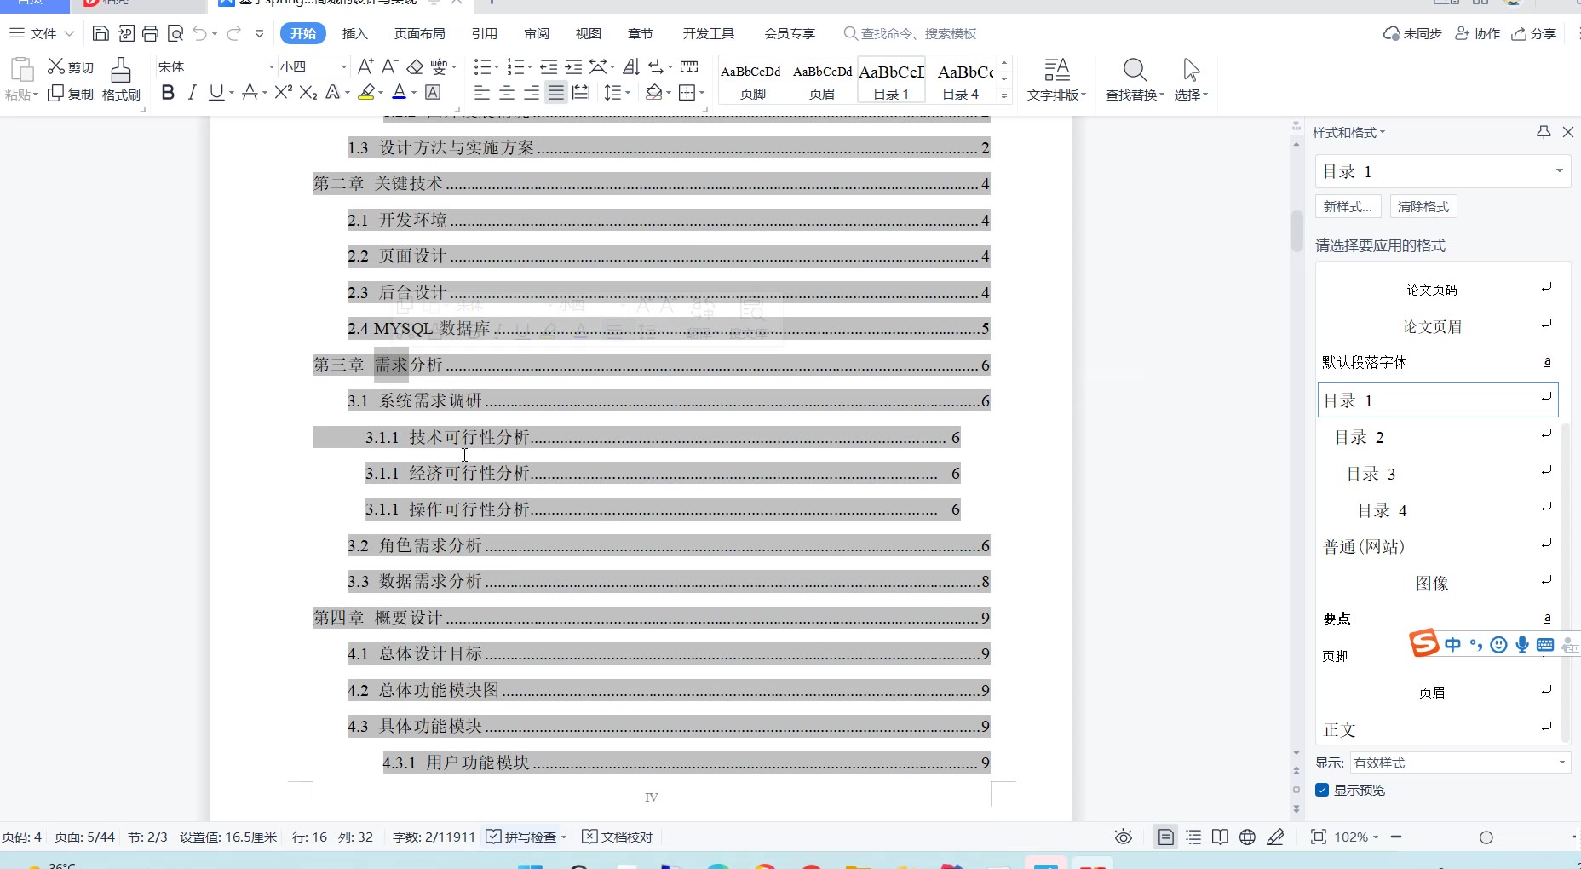Click the 文档校对 button in status bar
This screenshot has height=869, width=1581.
(618, 837)
